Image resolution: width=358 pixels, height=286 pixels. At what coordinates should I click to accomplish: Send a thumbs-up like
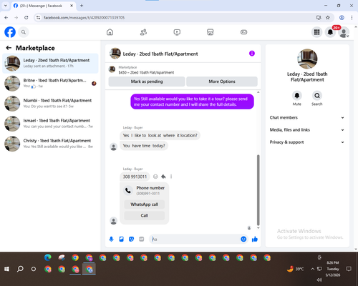[x=255, y=239]
